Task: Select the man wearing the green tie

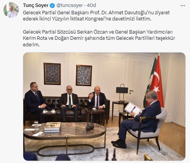Action: point(69,103)
